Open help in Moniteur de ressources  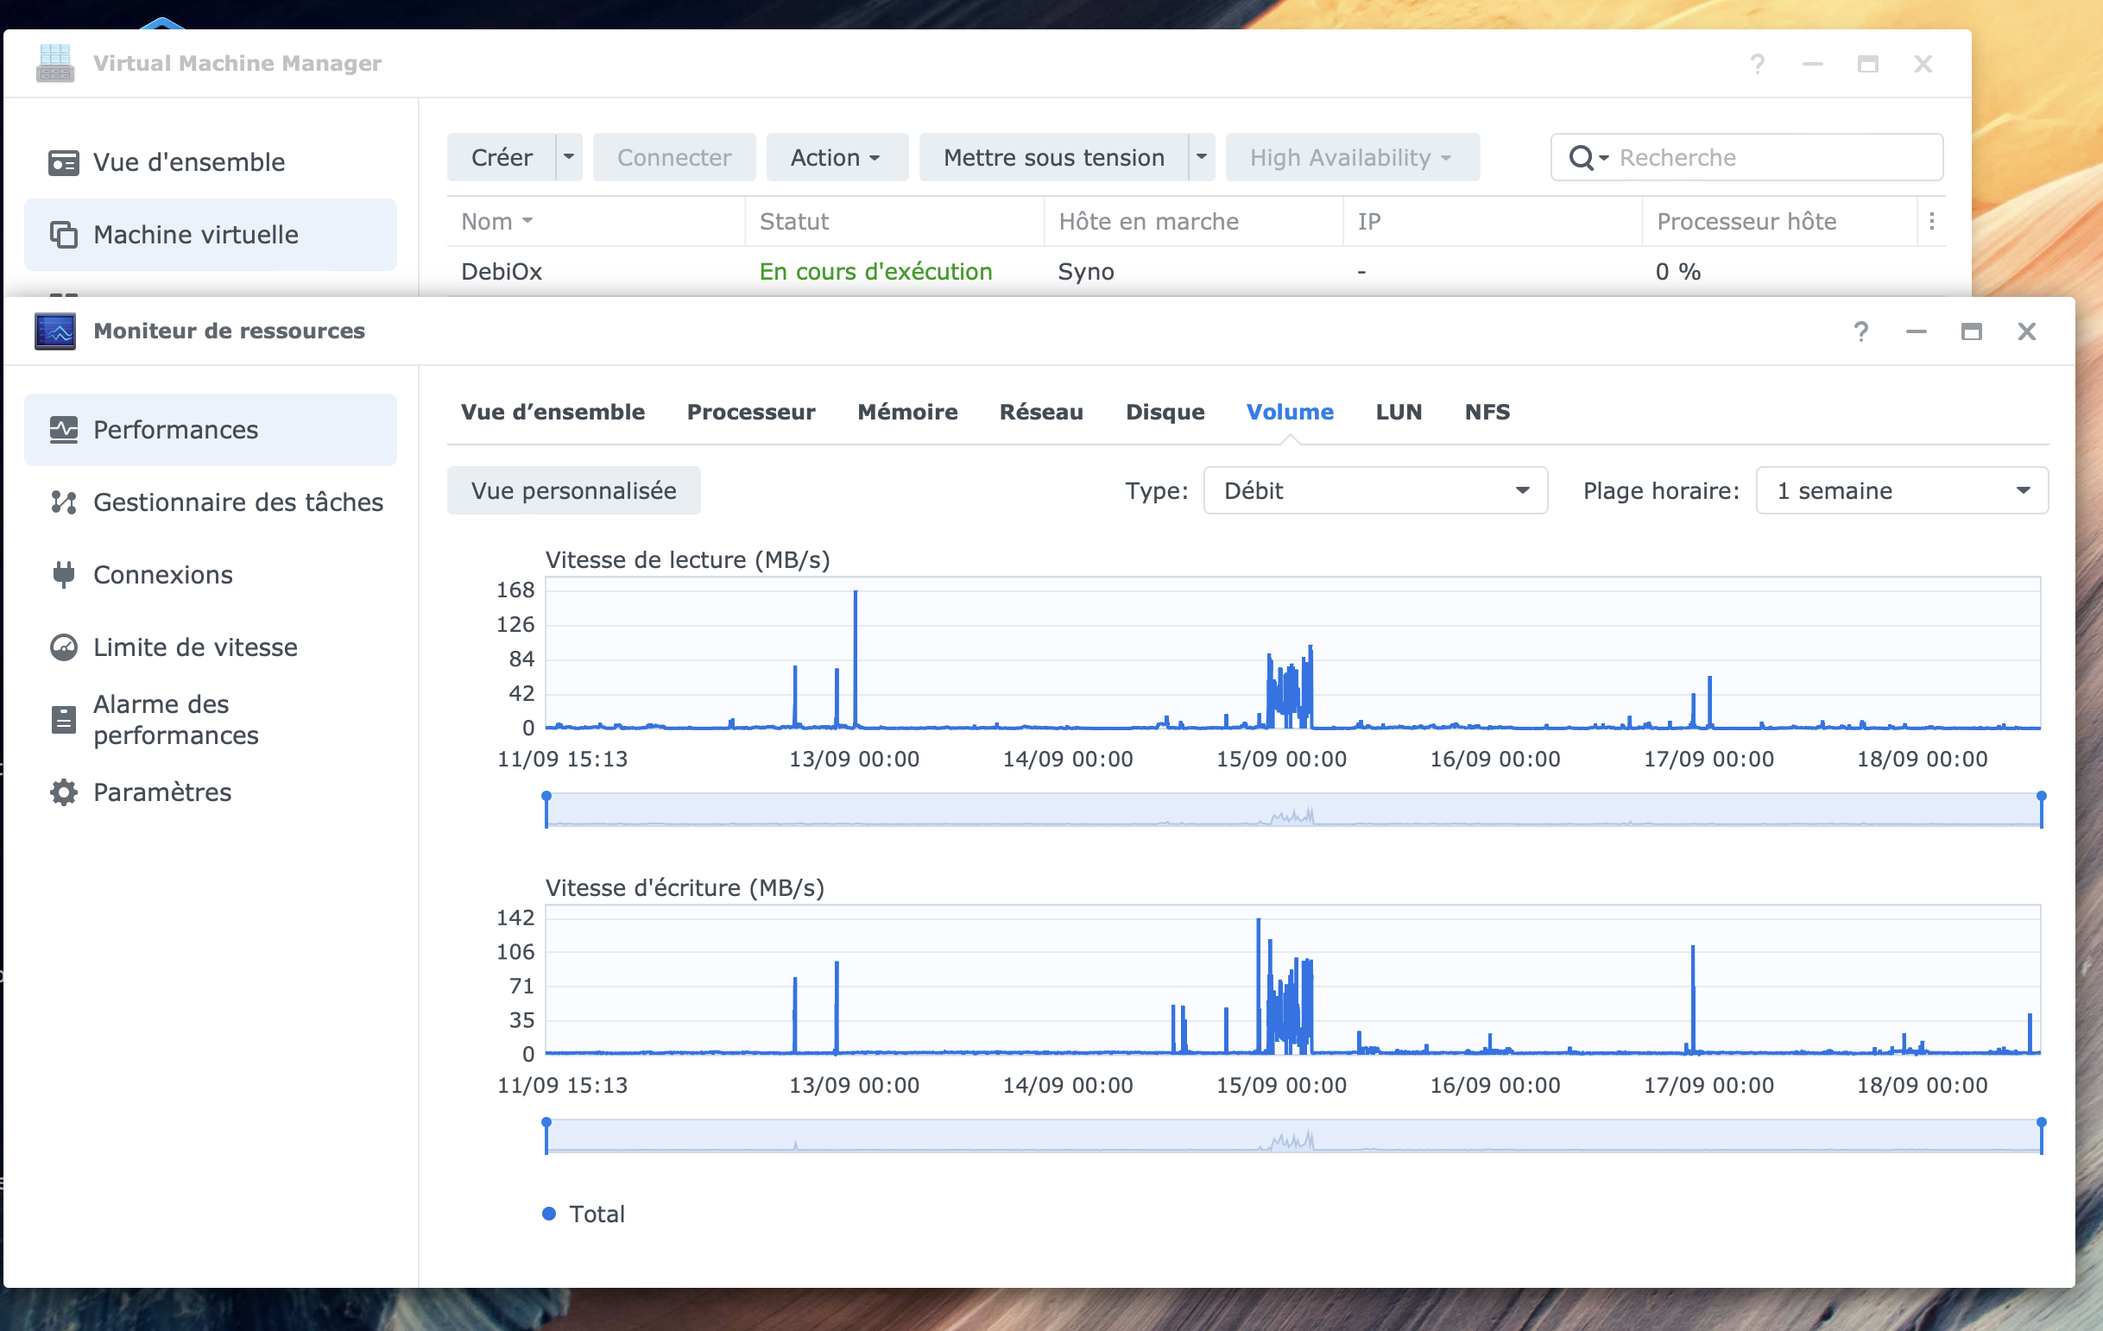1860,331
